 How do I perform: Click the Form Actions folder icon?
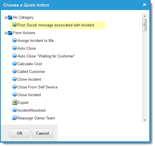[10, 33]
